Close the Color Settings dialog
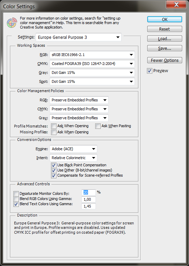 coord(176,4)
